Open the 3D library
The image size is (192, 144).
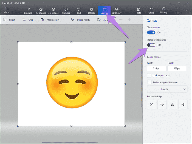117,11
